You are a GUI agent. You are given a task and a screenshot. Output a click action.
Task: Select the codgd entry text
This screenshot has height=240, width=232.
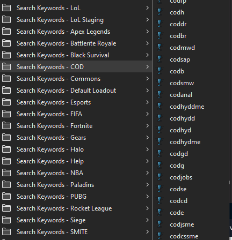pyautogui.click(x=179, y=154)
